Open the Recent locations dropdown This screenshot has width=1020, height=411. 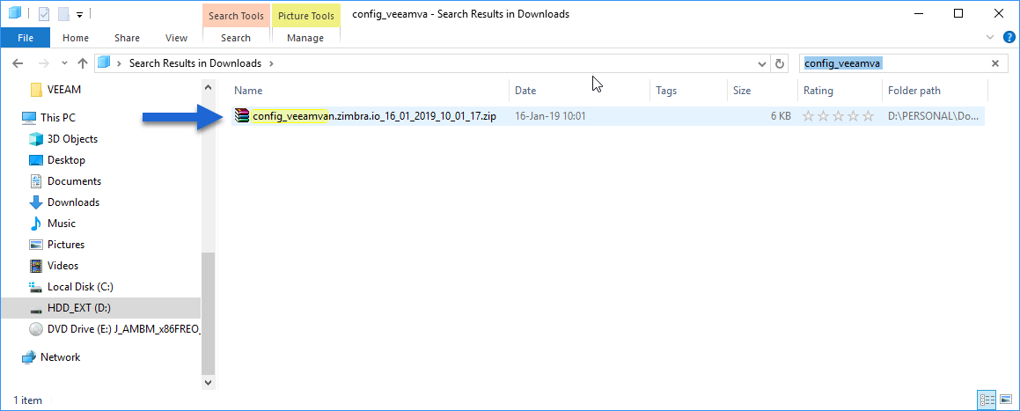63,63
